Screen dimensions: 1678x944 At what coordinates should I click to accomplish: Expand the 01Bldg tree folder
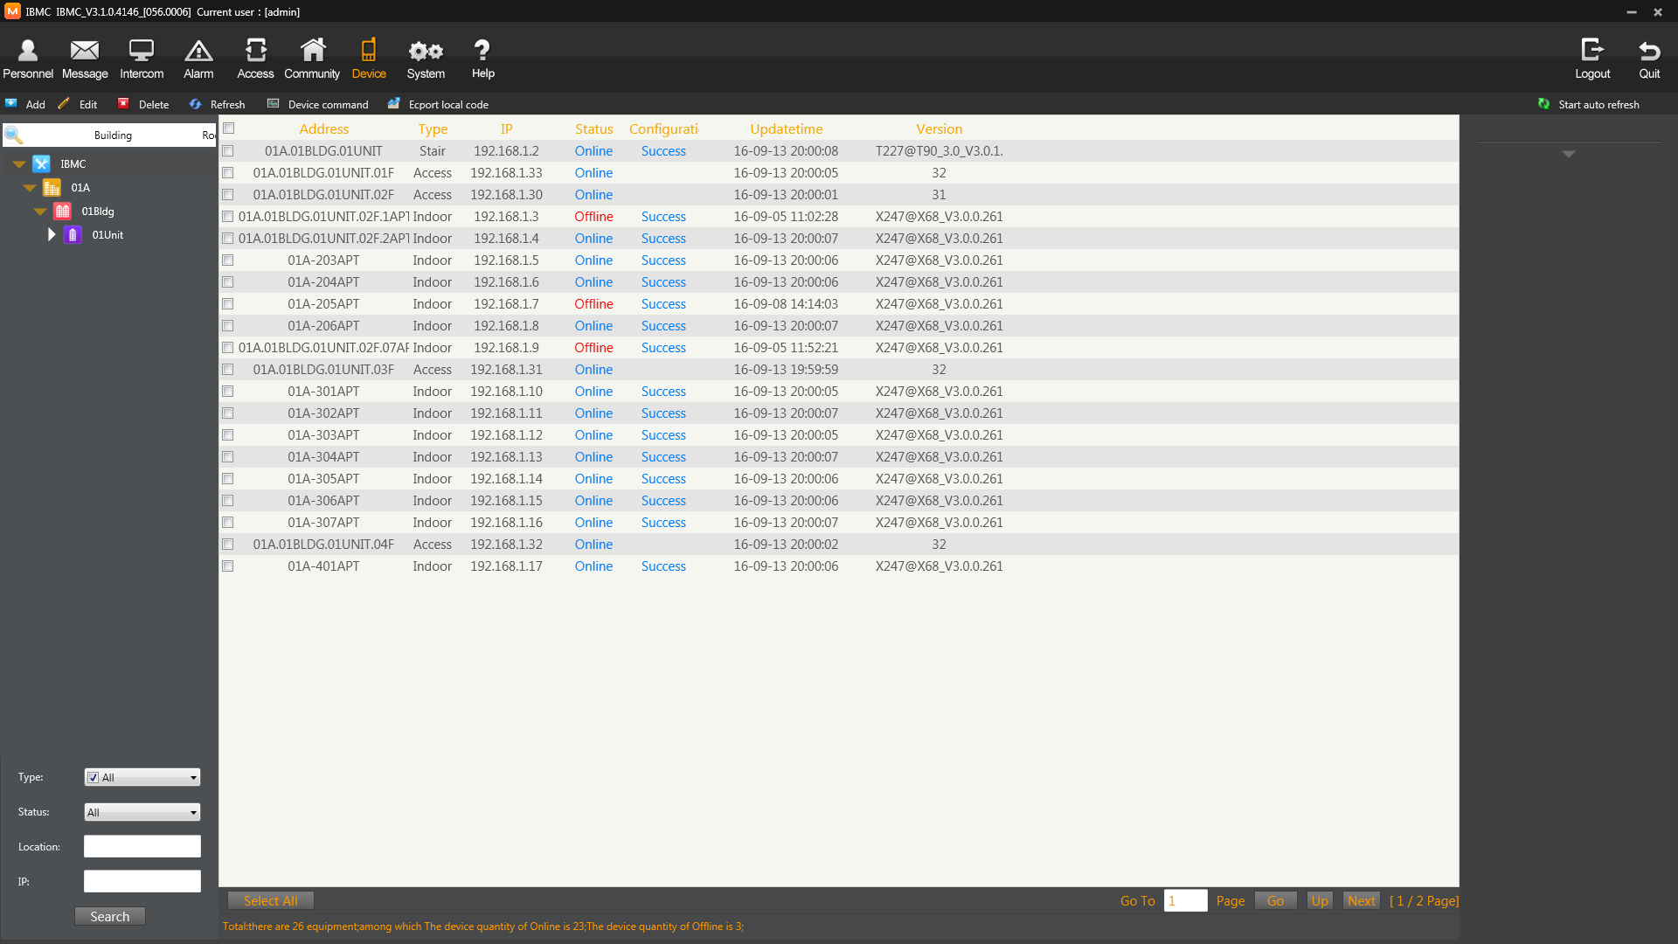(x=39, y=211)
